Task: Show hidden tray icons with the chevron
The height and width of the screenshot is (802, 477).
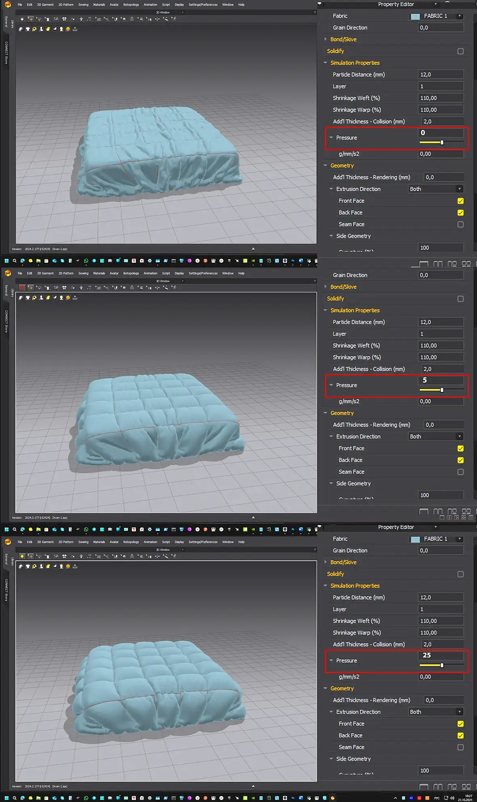Action: [x=395, y=798]
